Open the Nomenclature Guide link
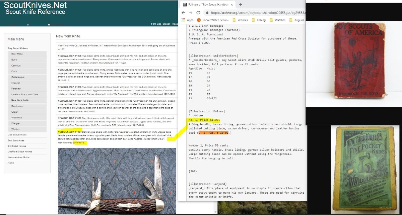This screenshot has width=402, height=215. [18, 157]
